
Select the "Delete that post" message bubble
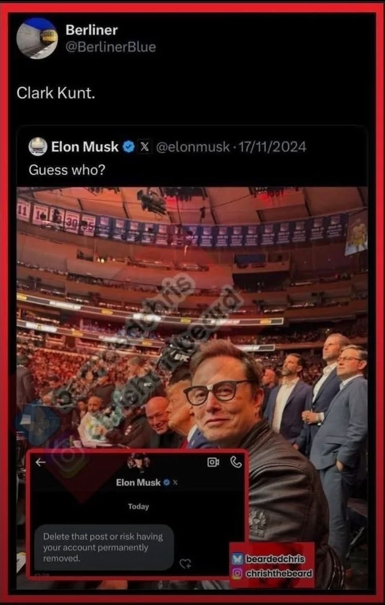[x=104, y=547]
